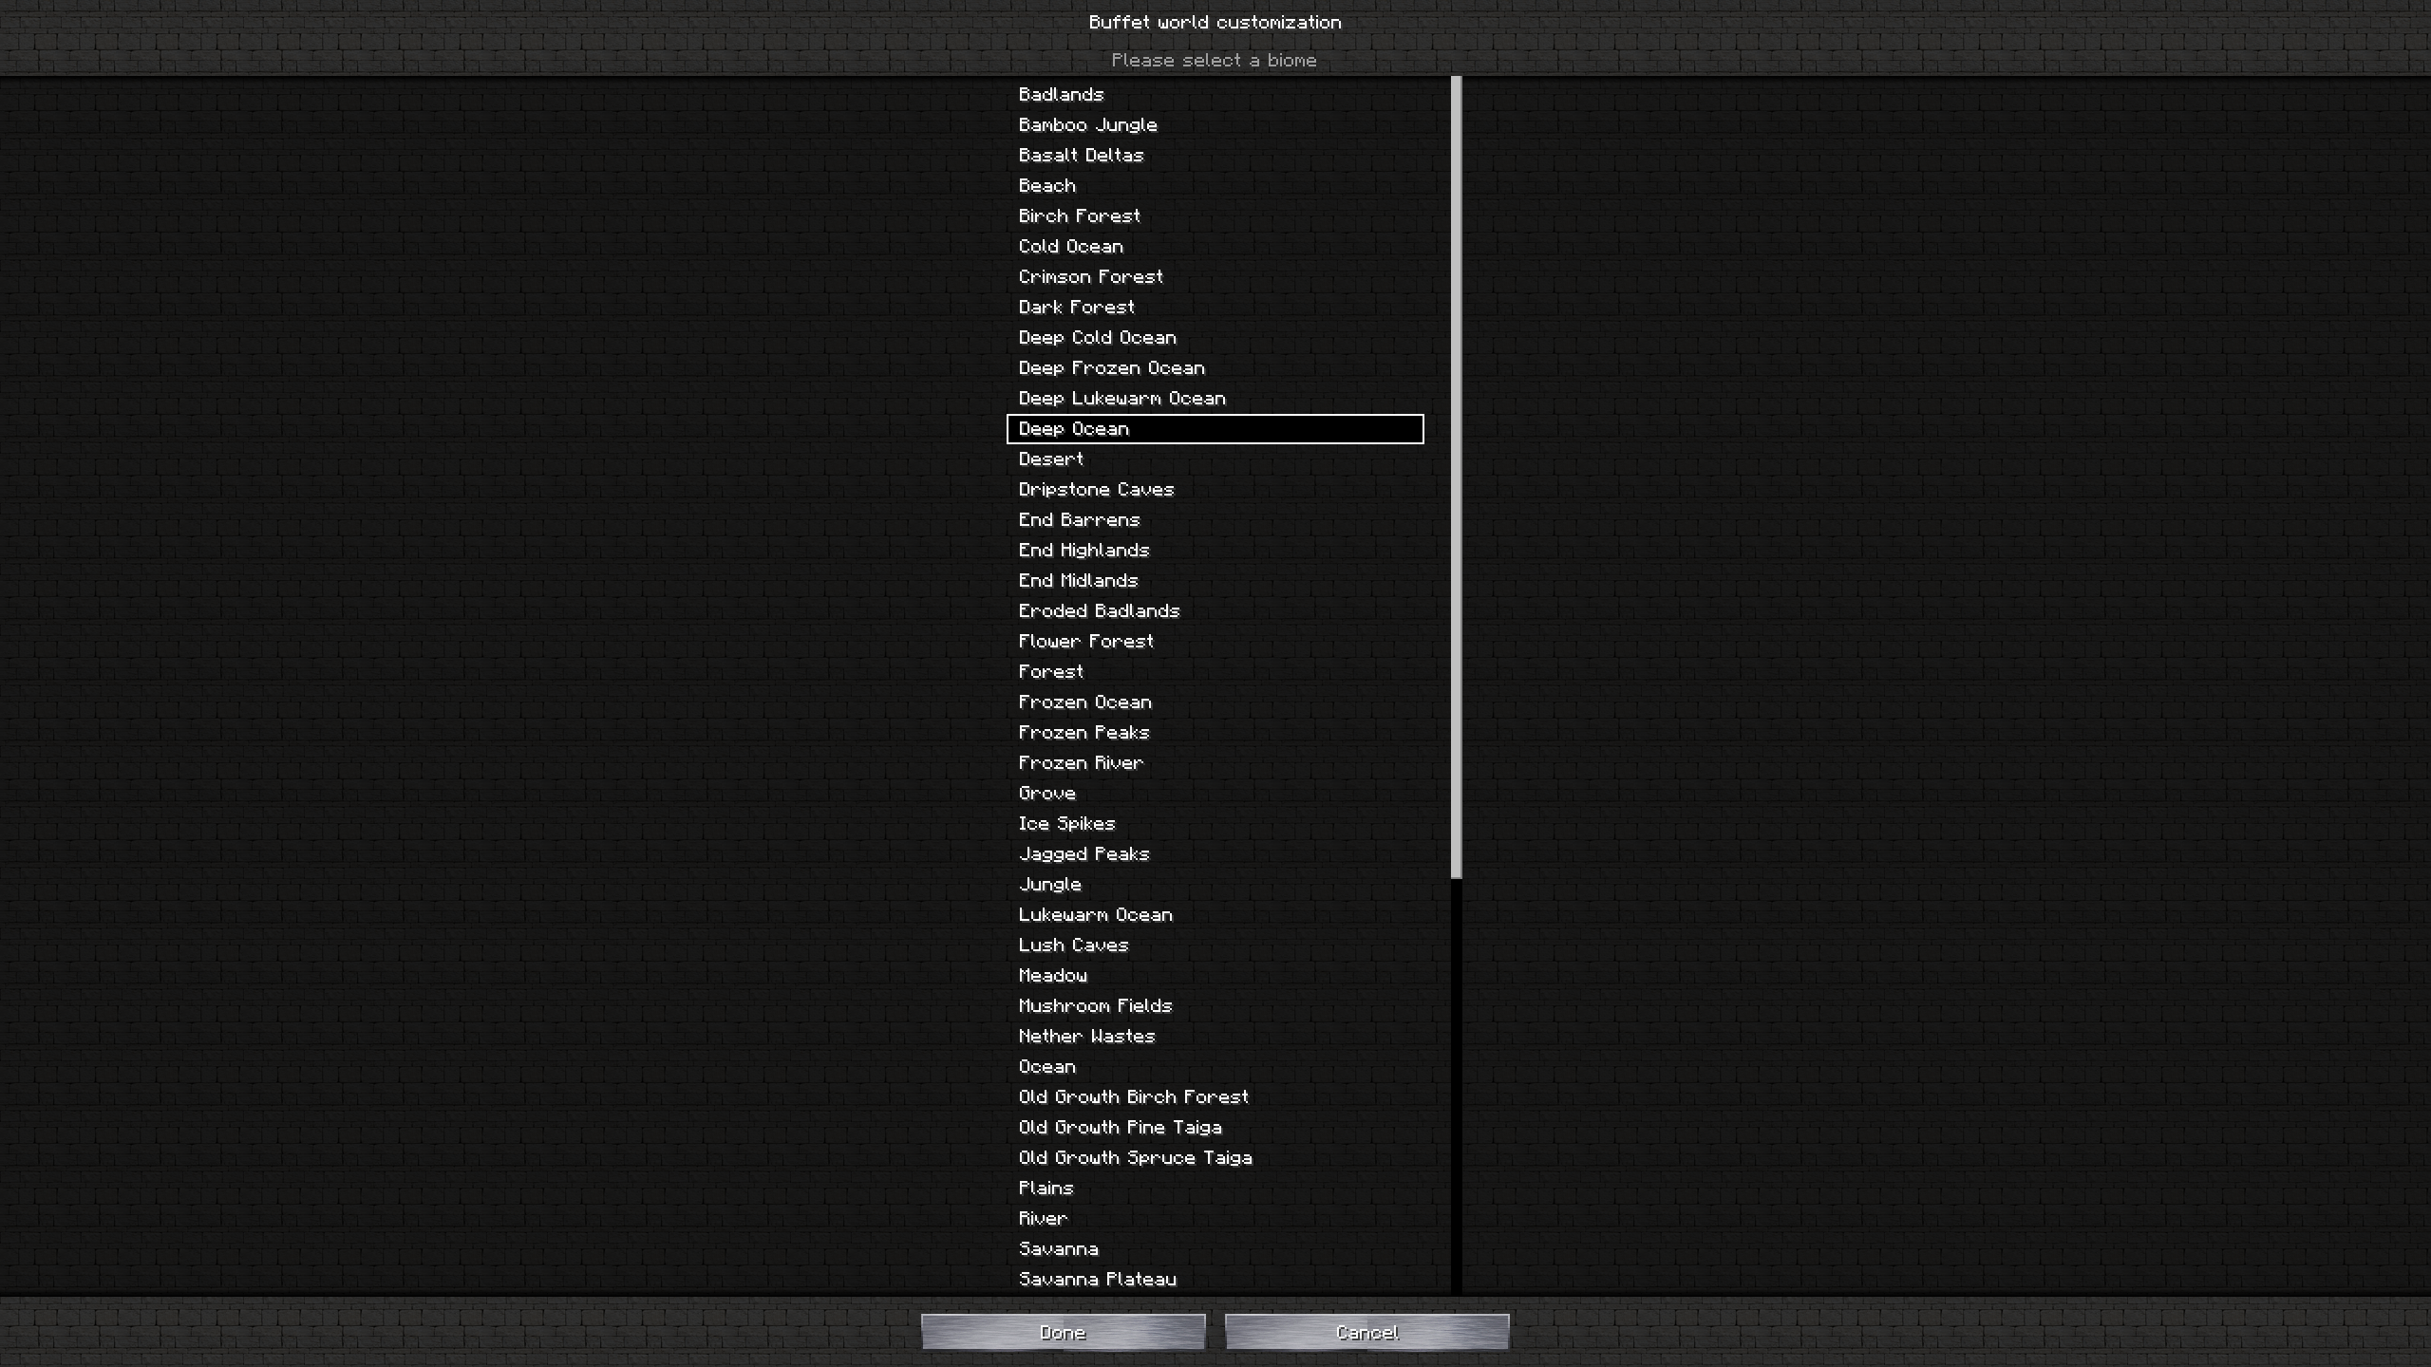The image size is (2431, 1367).
Task: Pick the Cherry-free Birch Forest entry
Action: [x=1215, y=216]
